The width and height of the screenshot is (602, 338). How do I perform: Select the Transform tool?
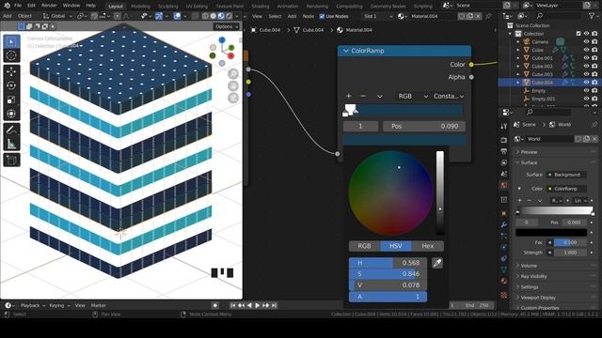11,114
